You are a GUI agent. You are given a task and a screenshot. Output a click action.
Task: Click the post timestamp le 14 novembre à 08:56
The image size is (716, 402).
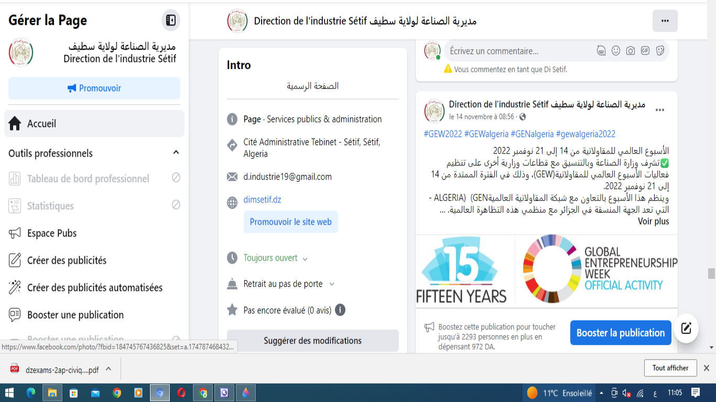(x=482, y=117)
